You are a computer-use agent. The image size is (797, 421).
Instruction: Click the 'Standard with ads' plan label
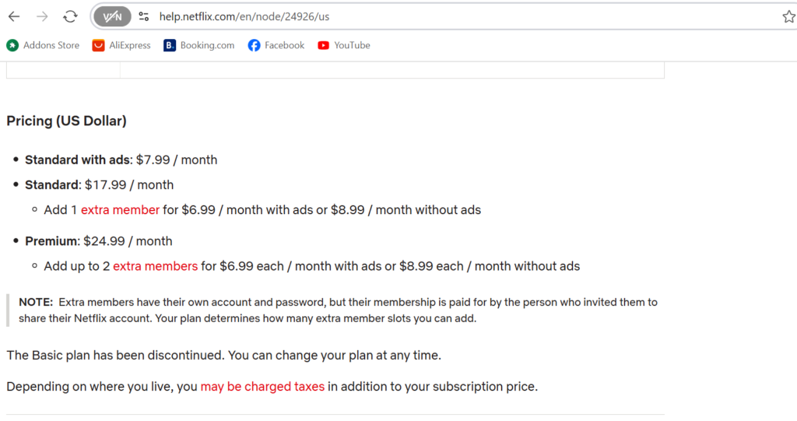pyautogui.click(x=79, y=160)
